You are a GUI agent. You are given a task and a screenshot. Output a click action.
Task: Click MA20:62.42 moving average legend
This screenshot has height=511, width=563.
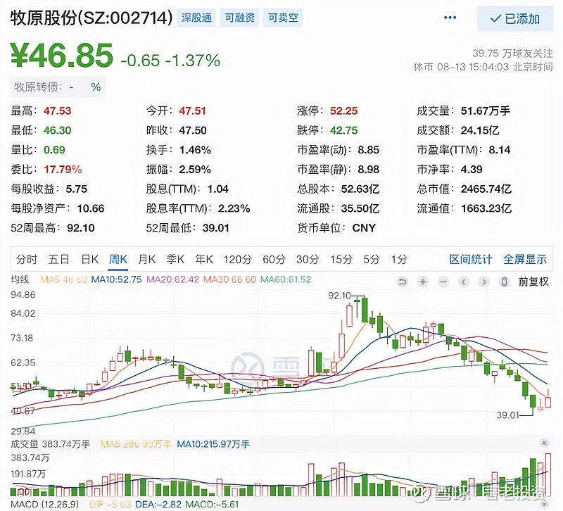click(172, 279)
